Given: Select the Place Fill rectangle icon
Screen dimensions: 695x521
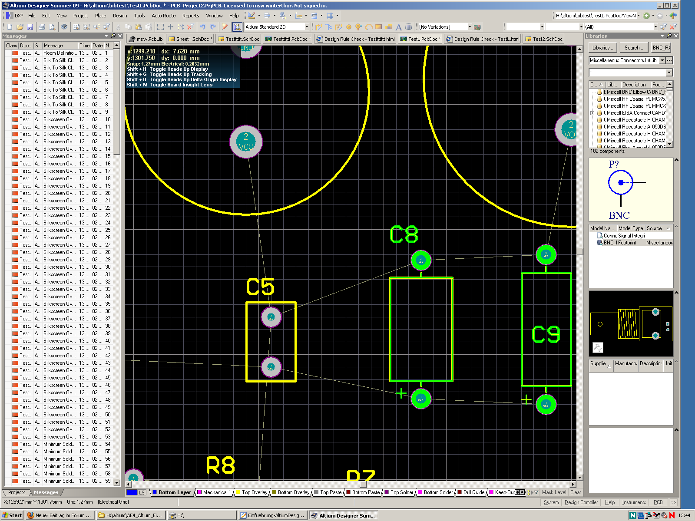Looking at the screenshot, I should click(379, 27).
